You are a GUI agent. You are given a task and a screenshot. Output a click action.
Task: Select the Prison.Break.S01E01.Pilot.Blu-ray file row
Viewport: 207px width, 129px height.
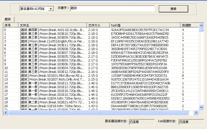(101, 76)
